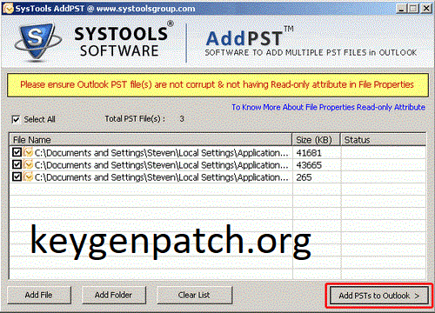
Task: Uncheck the file row sized 43665 KB
Action: click(17, 164)
